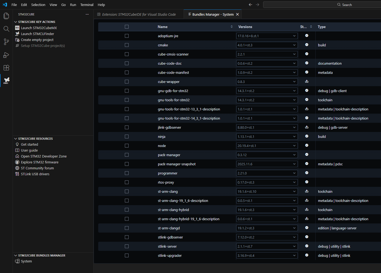This screenshot has height=273, width=381.
Task: Check the cube-wrapper row checkbox
Action: point(127,82)
